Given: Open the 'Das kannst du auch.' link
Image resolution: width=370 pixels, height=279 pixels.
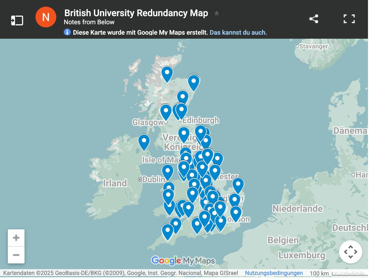Looking at the screenshot, I should point(238,32).
